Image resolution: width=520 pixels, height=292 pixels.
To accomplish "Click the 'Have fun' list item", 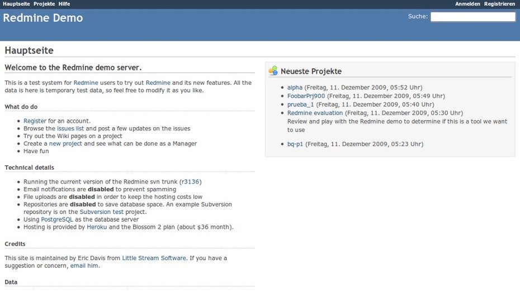I will pyautogui.click(x=36, y=151).
